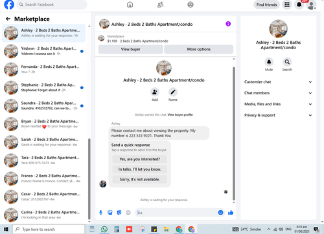Click the ENG language indicator
Screen dimensions: 324x234
(288, 229)
